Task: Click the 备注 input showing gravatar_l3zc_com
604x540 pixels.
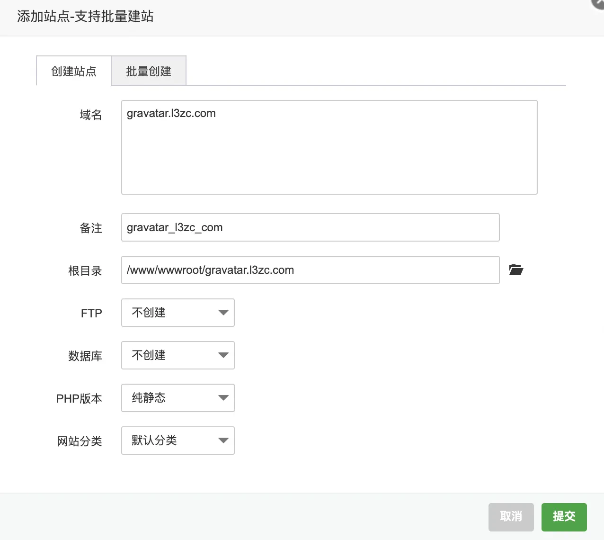Action: pos(310,227)
